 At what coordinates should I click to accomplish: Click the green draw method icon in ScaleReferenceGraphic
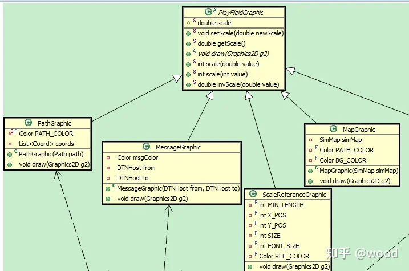(250, 267)
